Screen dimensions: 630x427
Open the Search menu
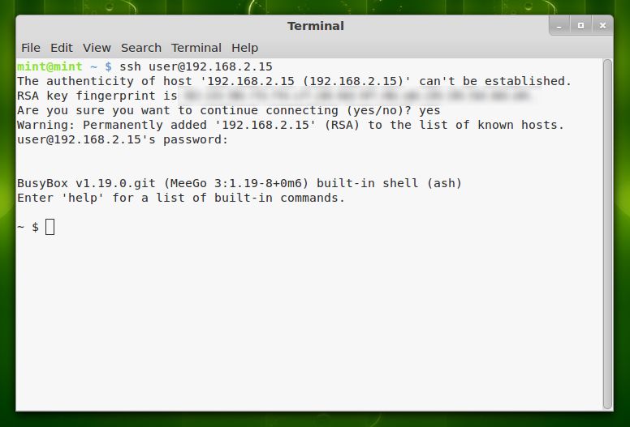[141, 48]
